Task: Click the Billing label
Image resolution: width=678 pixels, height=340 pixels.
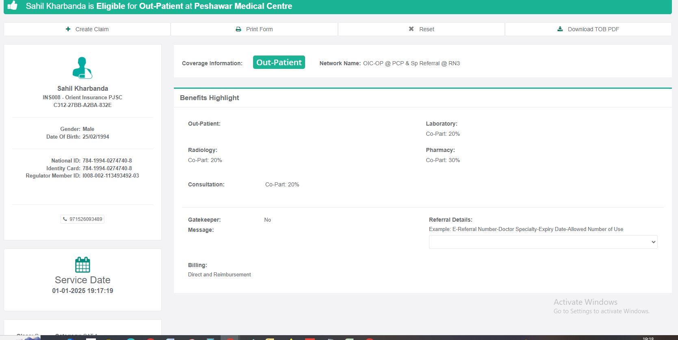Action: [197, 265]
